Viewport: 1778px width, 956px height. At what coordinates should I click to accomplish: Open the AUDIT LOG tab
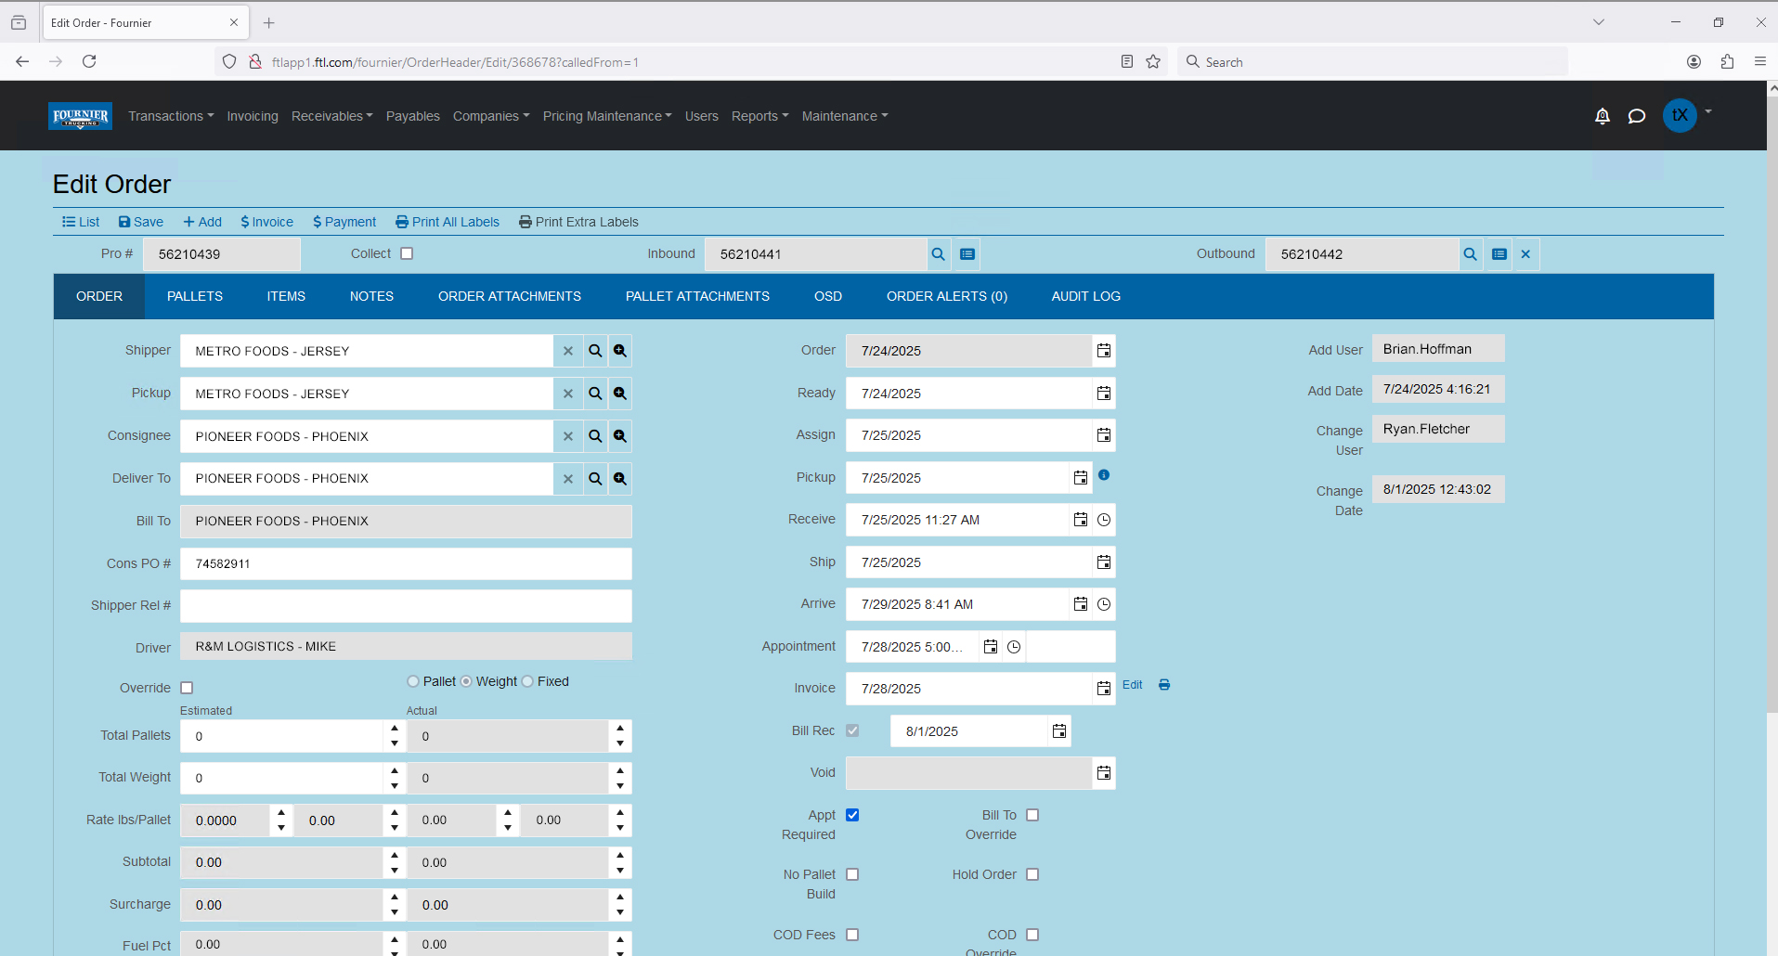click(1085, 296)
